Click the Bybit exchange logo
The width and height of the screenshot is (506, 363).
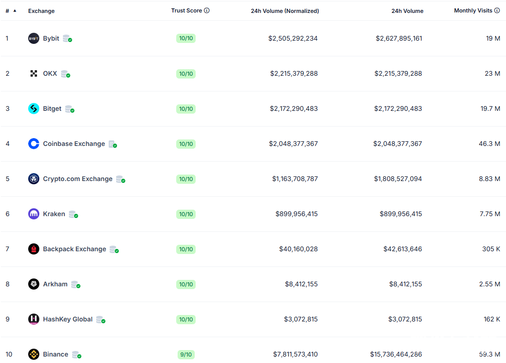pos(34,38)
